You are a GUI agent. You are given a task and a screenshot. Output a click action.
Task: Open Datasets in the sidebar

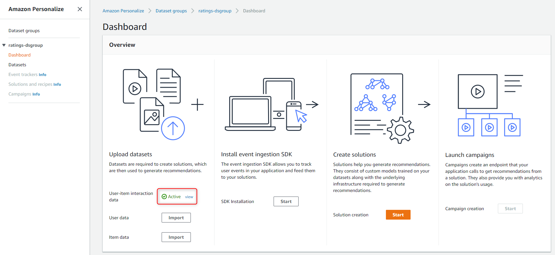tap(17, 65)
